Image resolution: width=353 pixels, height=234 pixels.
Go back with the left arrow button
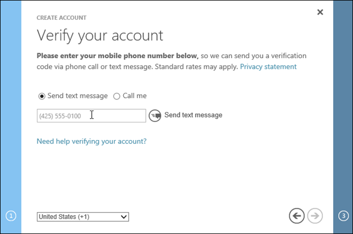tap(296, 216)
